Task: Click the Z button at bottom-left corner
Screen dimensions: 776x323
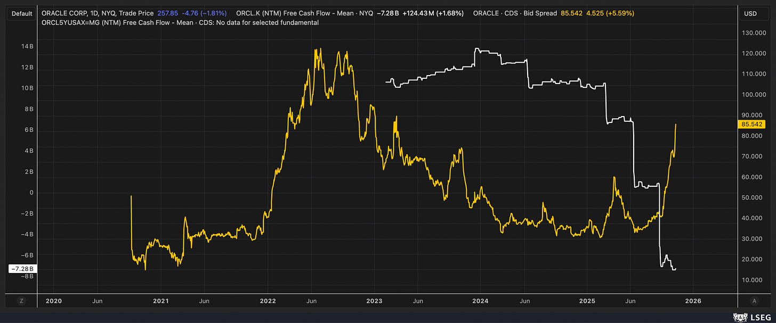Action: tap(21, 301)
